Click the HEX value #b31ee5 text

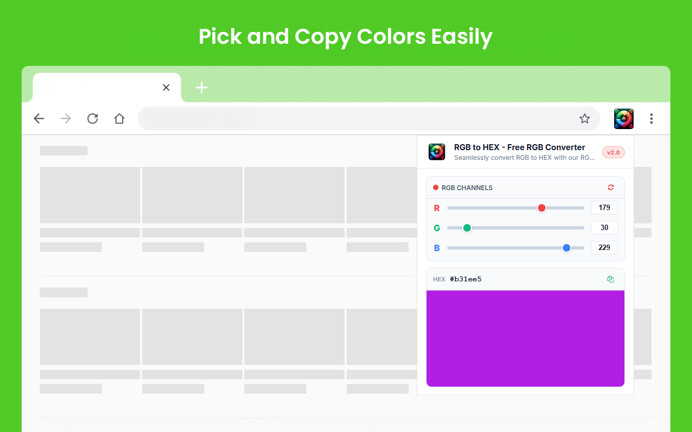pos(465,279)
